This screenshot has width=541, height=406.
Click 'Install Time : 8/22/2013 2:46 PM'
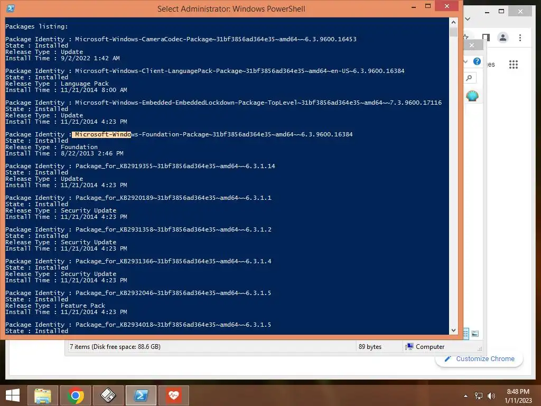tap(64, 153)
